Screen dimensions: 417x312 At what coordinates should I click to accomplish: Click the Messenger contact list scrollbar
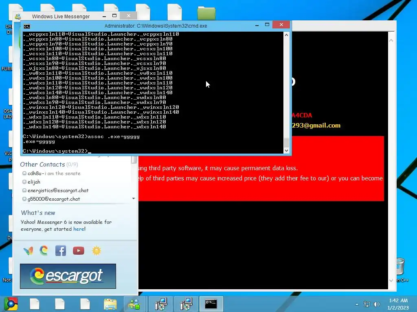click(x=134, y=159)
